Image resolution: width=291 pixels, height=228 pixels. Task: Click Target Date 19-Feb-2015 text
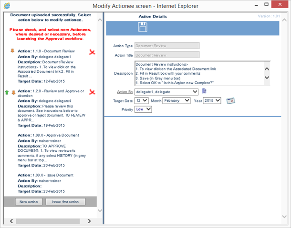coord(41,125)
